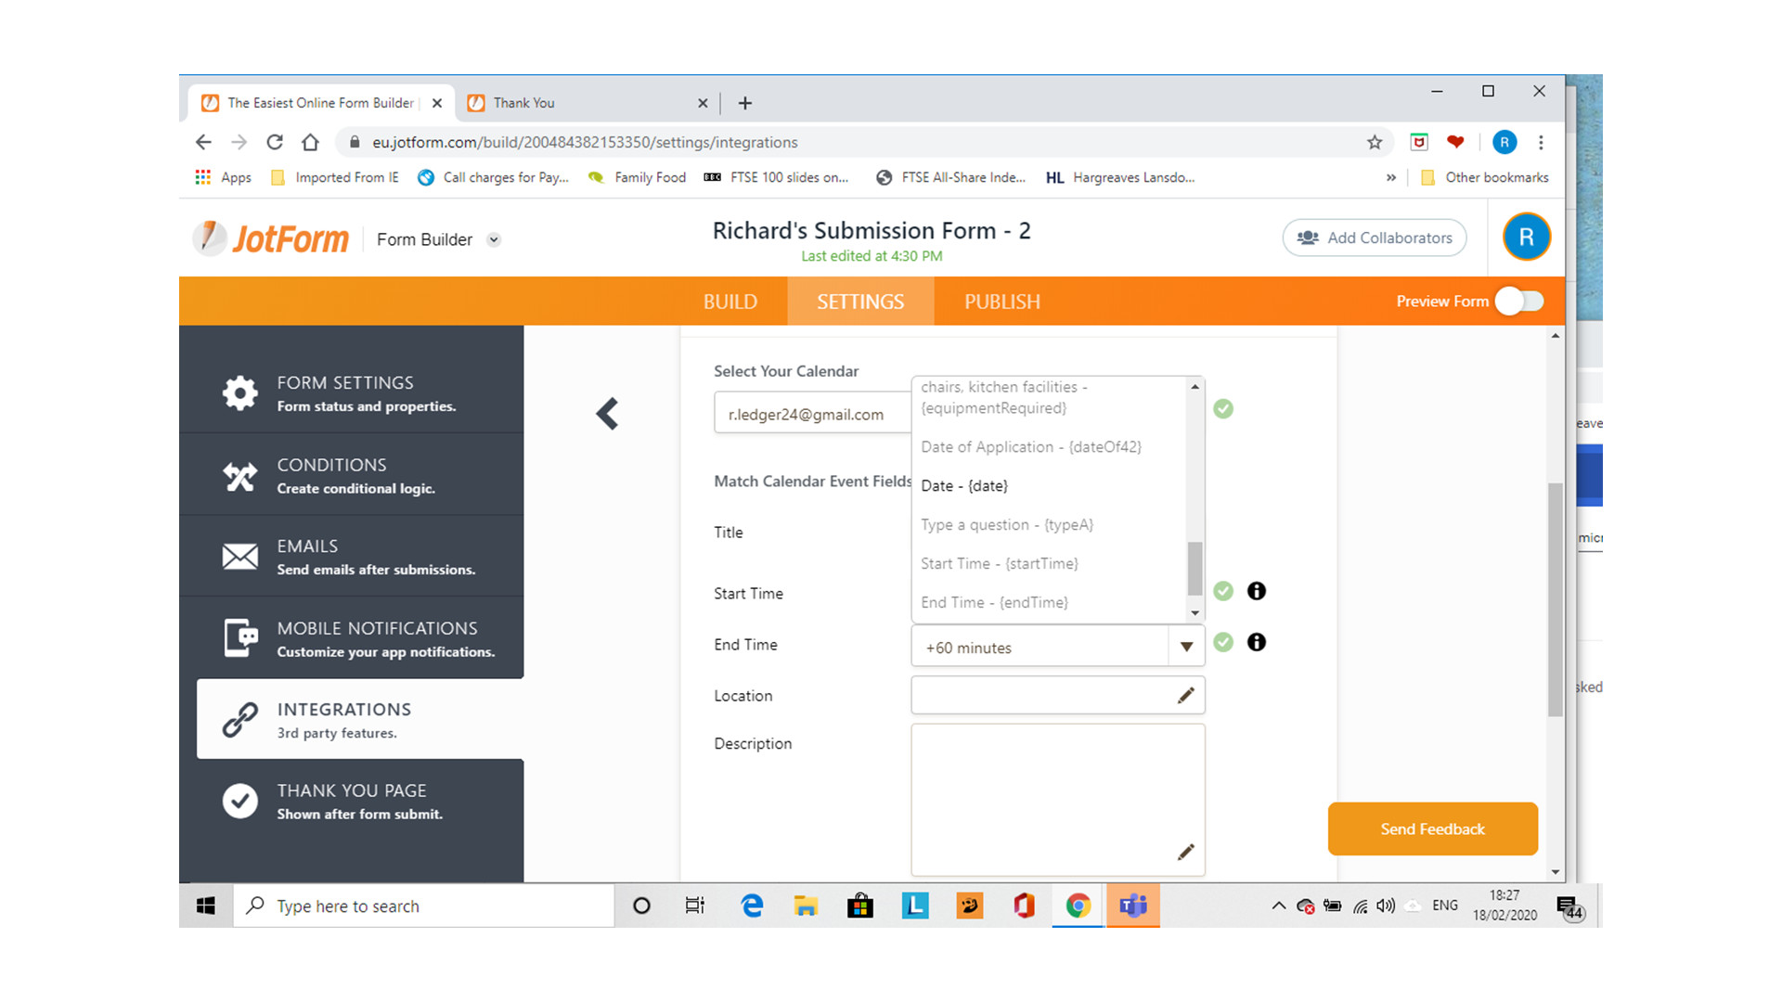1782x1002 pixels.
Task: Open Form Settings via the gear icon
Action: pos(240,392)
